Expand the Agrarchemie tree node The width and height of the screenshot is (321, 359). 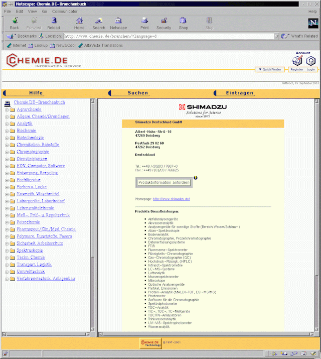7,110
